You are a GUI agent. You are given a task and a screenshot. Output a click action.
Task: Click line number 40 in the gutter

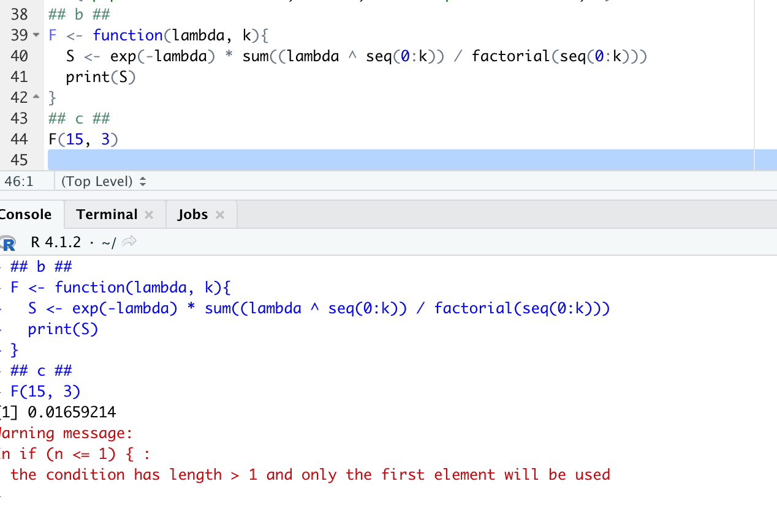point(20,56)
